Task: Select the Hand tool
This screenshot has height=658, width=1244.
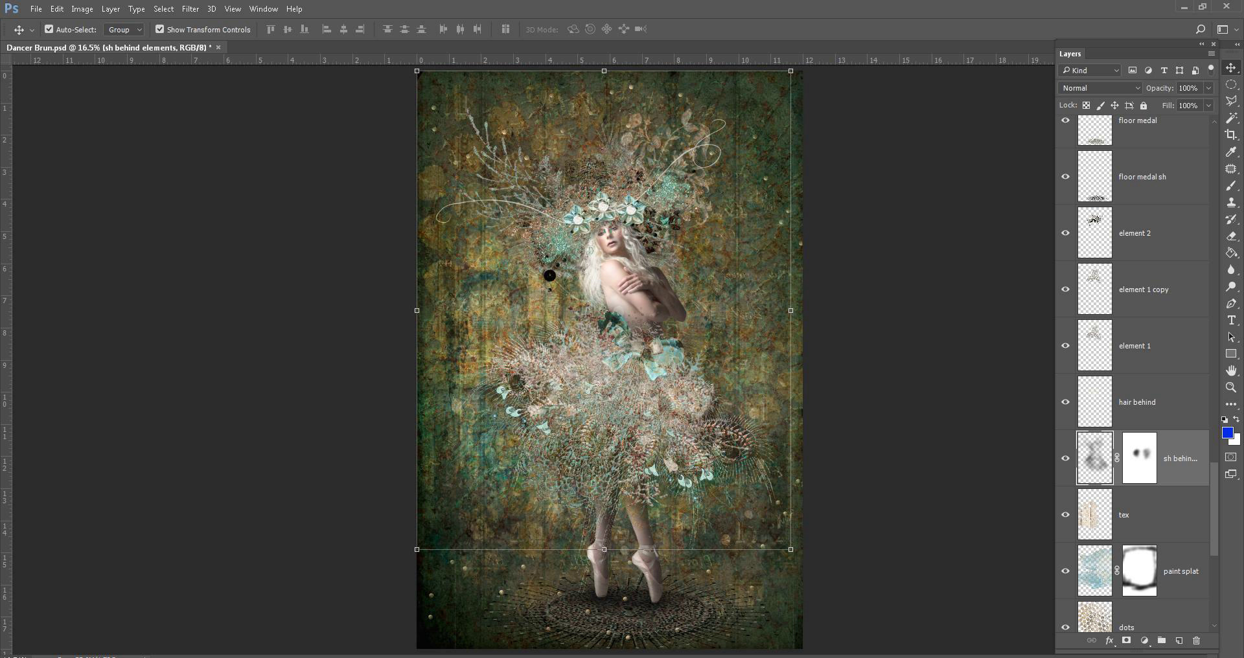Action: [x=1231, y=370]
